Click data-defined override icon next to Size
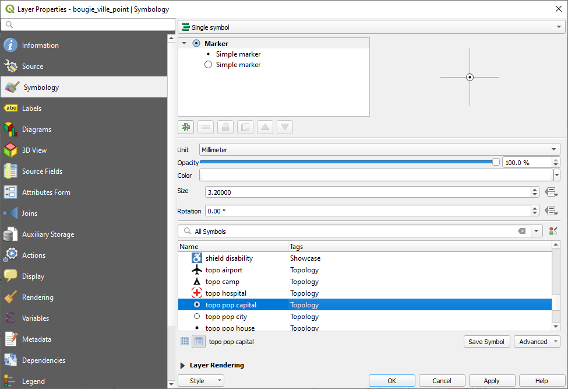The image size is (568, 389). click(x=551, y=192)
